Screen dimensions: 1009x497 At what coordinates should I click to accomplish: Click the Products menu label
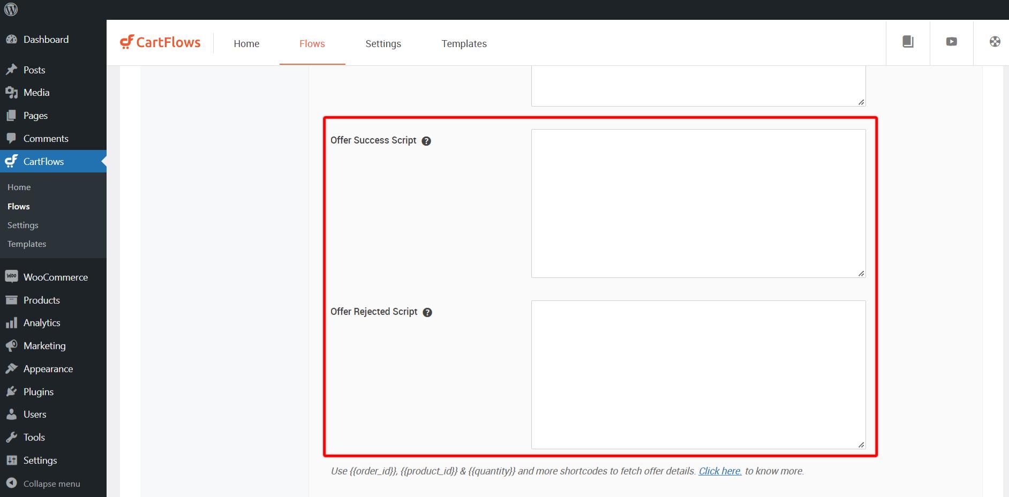point(42,300)
